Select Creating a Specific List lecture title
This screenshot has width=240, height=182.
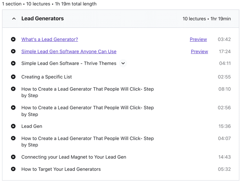(46, 77)
